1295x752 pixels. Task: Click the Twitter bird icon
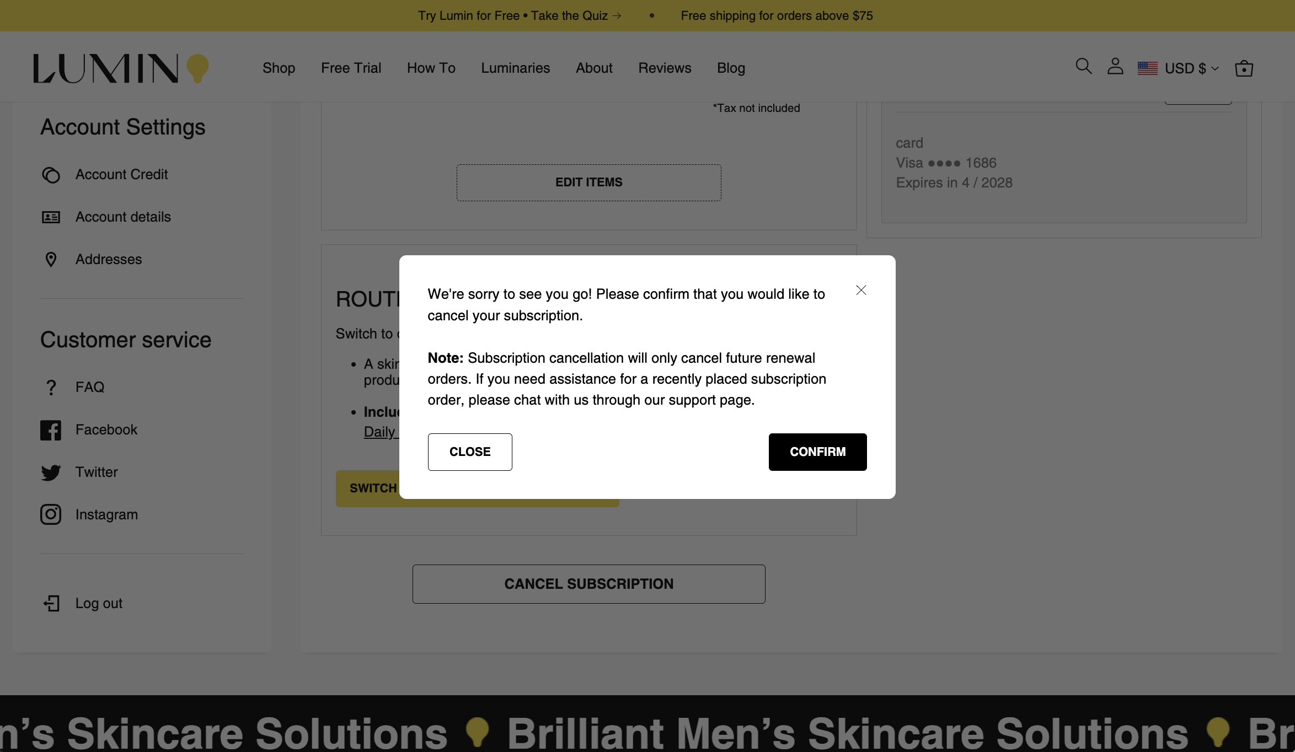pos(51,472)
